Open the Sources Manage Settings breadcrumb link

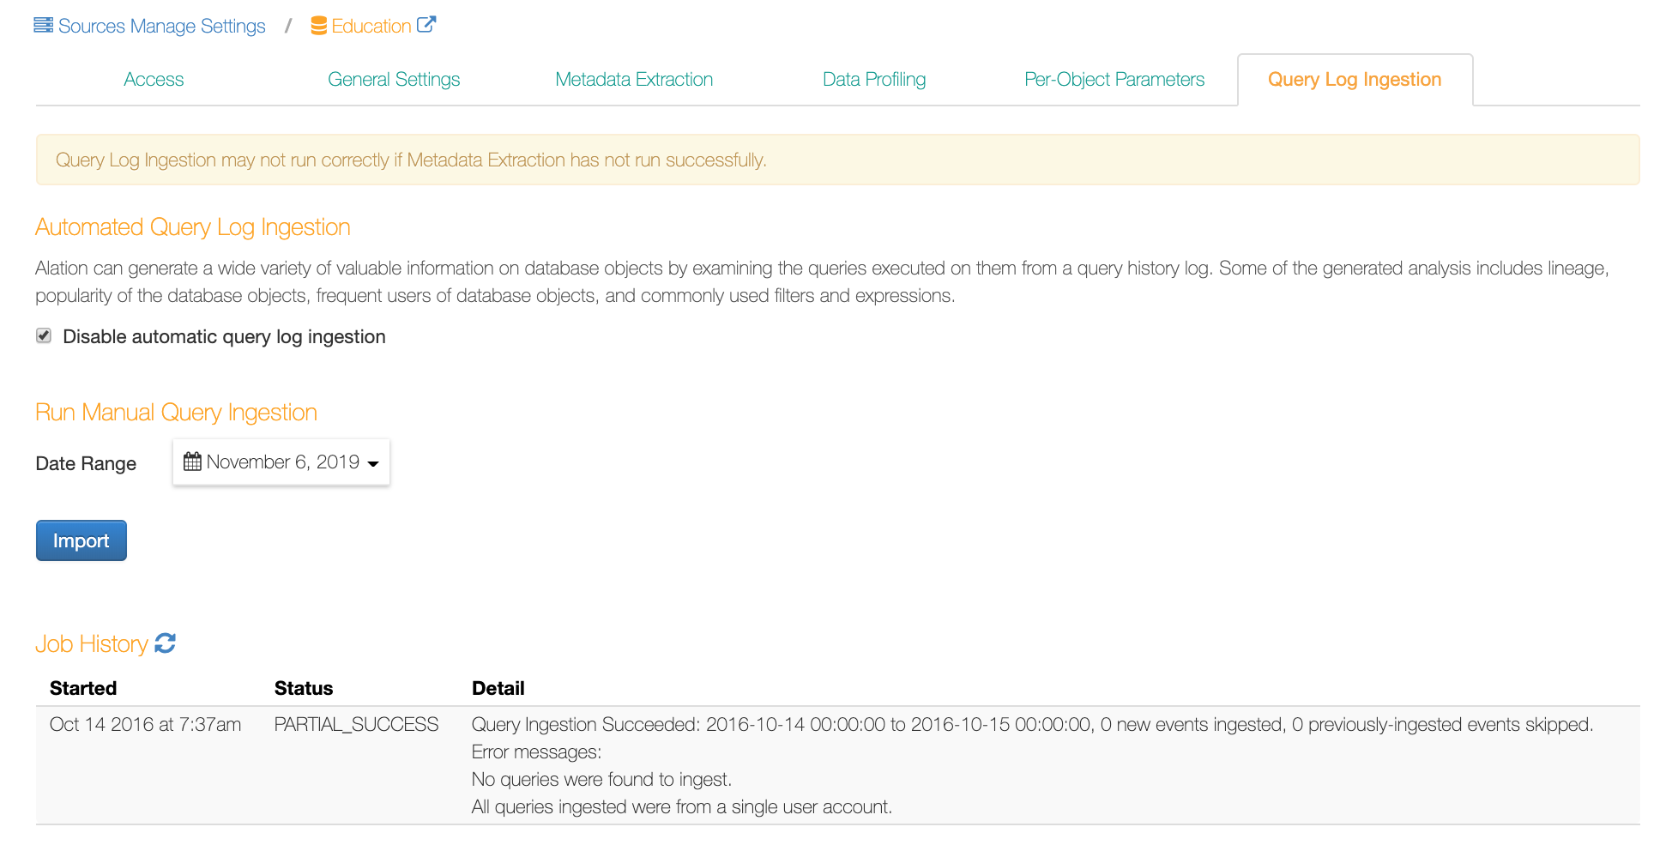tap(161, 26)
